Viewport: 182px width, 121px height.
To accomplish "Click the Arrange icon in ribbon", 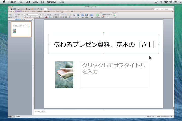I will [92, 15].
